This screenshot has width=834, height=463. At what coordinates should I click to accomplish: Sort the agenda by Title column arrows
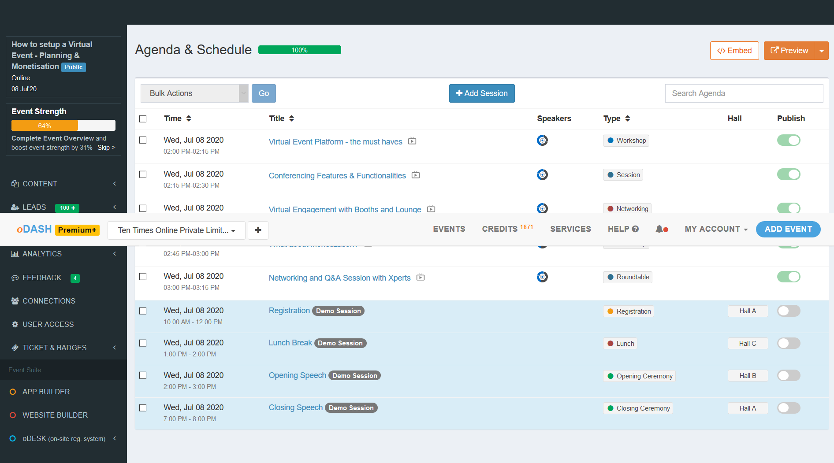(291, 119)
